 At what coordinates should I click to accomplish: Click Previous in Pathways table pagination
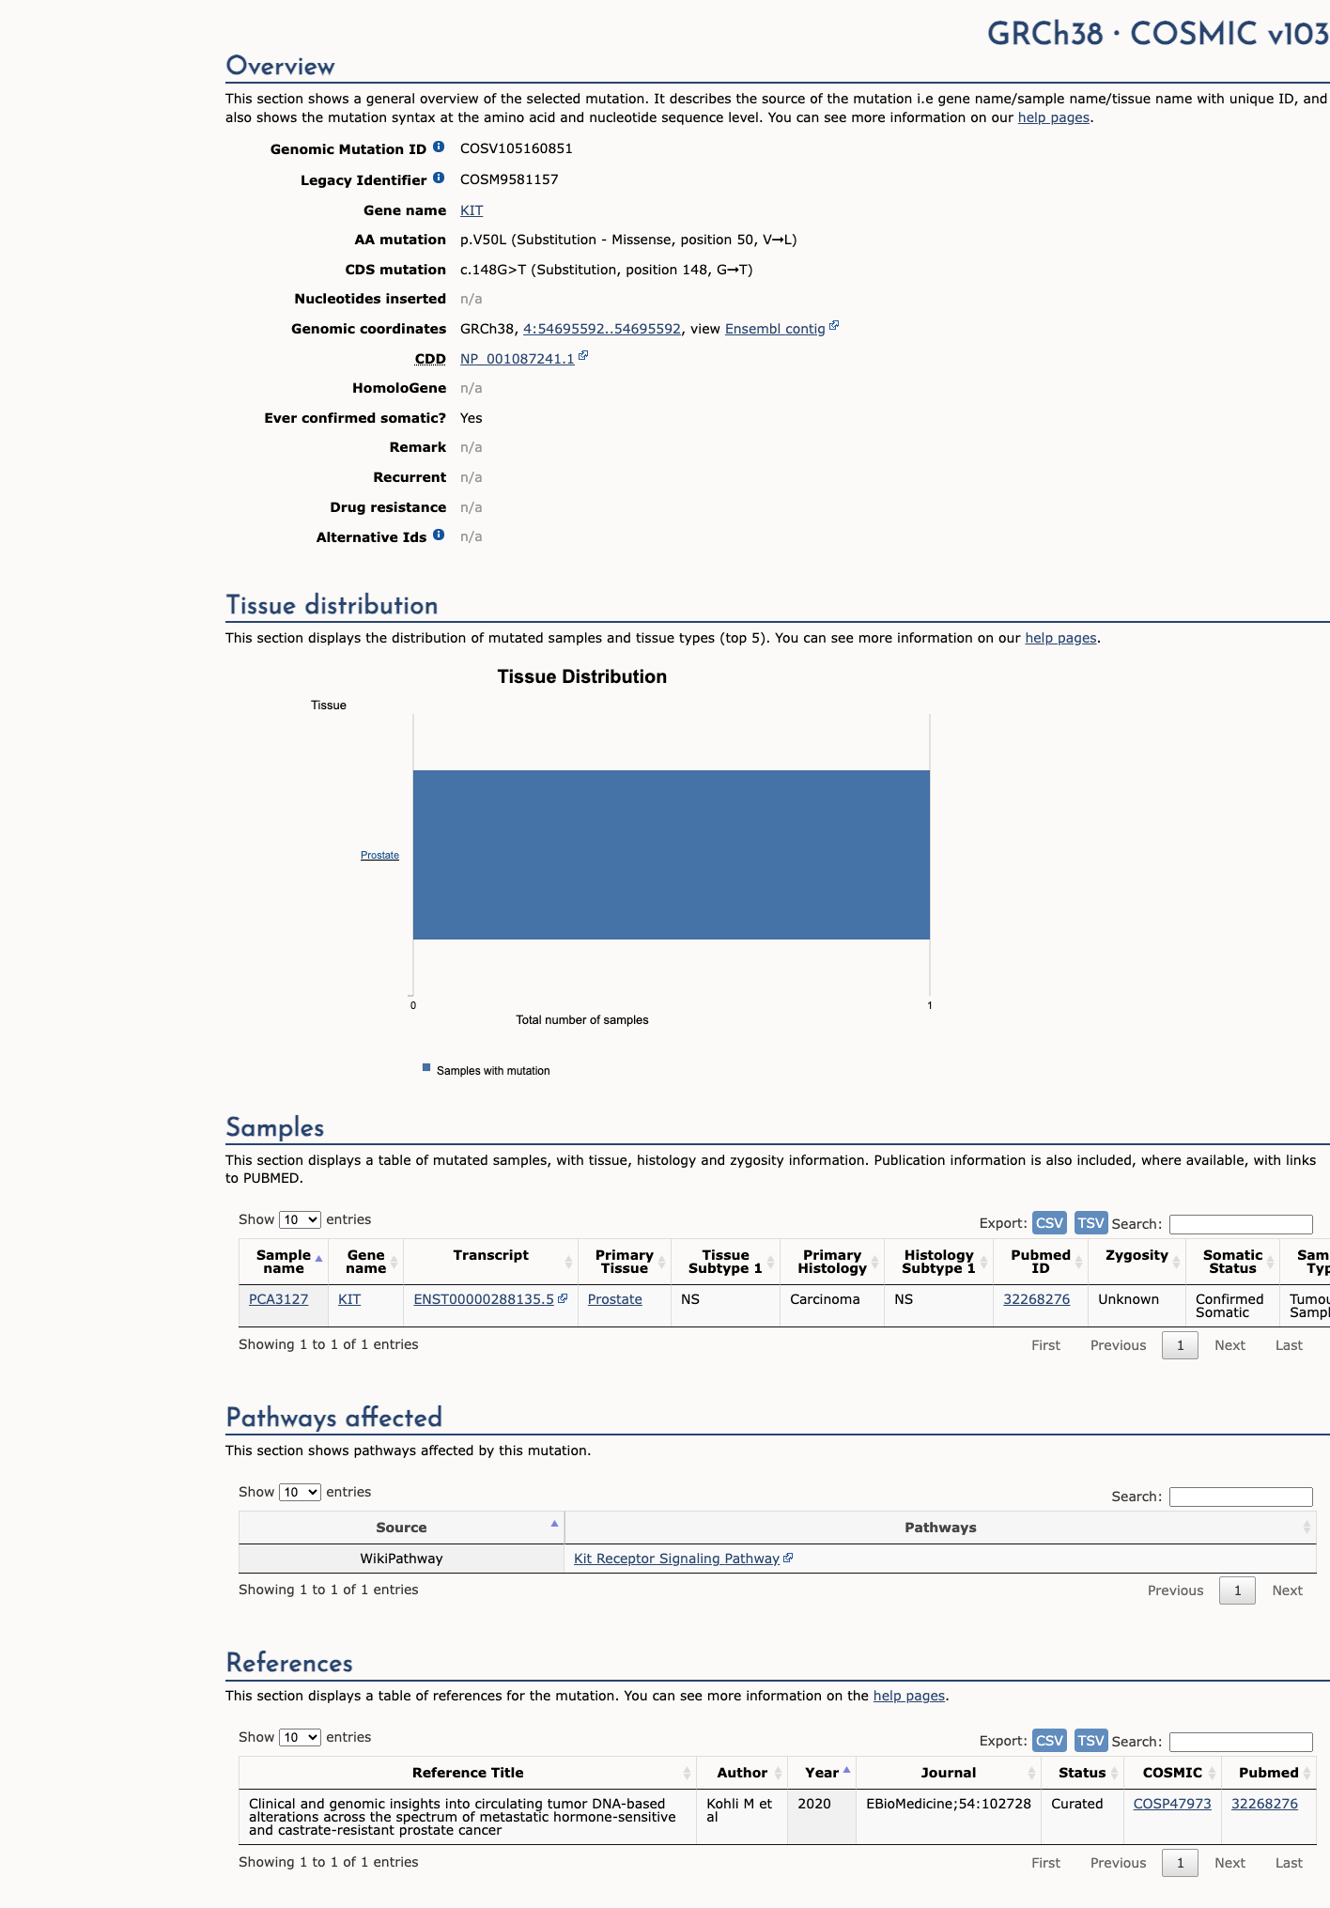[1175, 1590]
